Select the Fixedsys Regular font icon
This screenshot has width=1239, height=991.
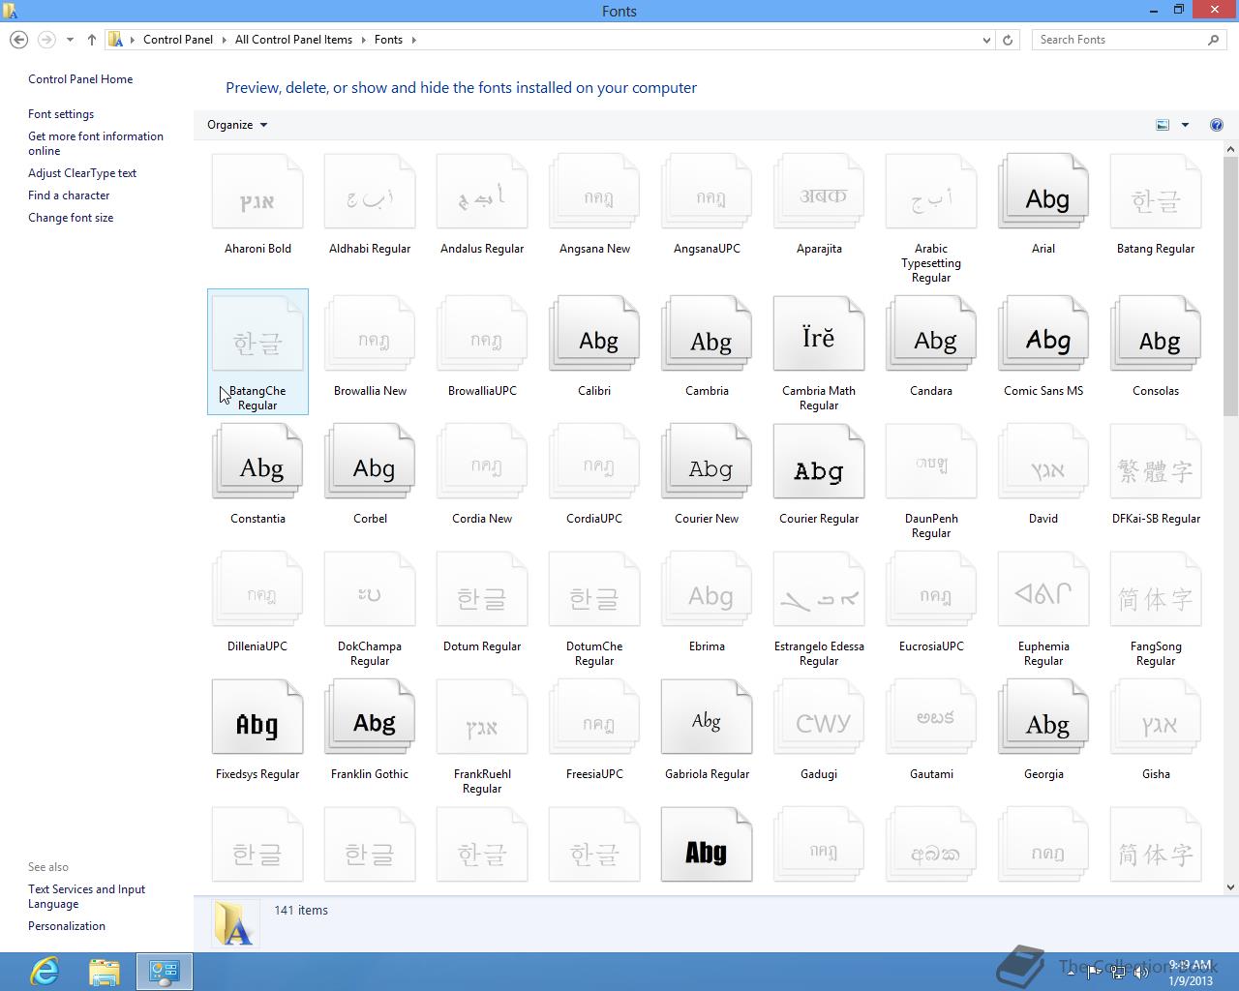[257, 717]
